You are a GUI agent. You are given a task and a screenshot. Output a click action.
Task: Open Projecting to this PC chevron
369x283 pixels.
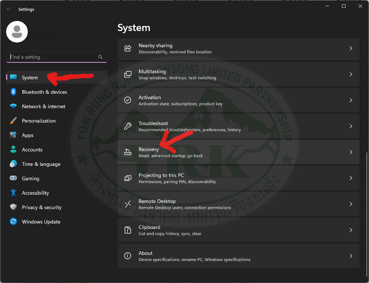(x=351, y=178)
